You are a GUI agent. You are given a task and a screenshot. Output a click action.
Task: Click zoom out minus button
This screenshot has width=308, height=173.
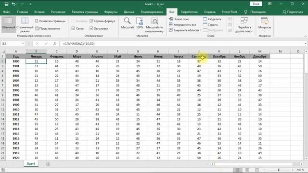(x=264, y=170)
